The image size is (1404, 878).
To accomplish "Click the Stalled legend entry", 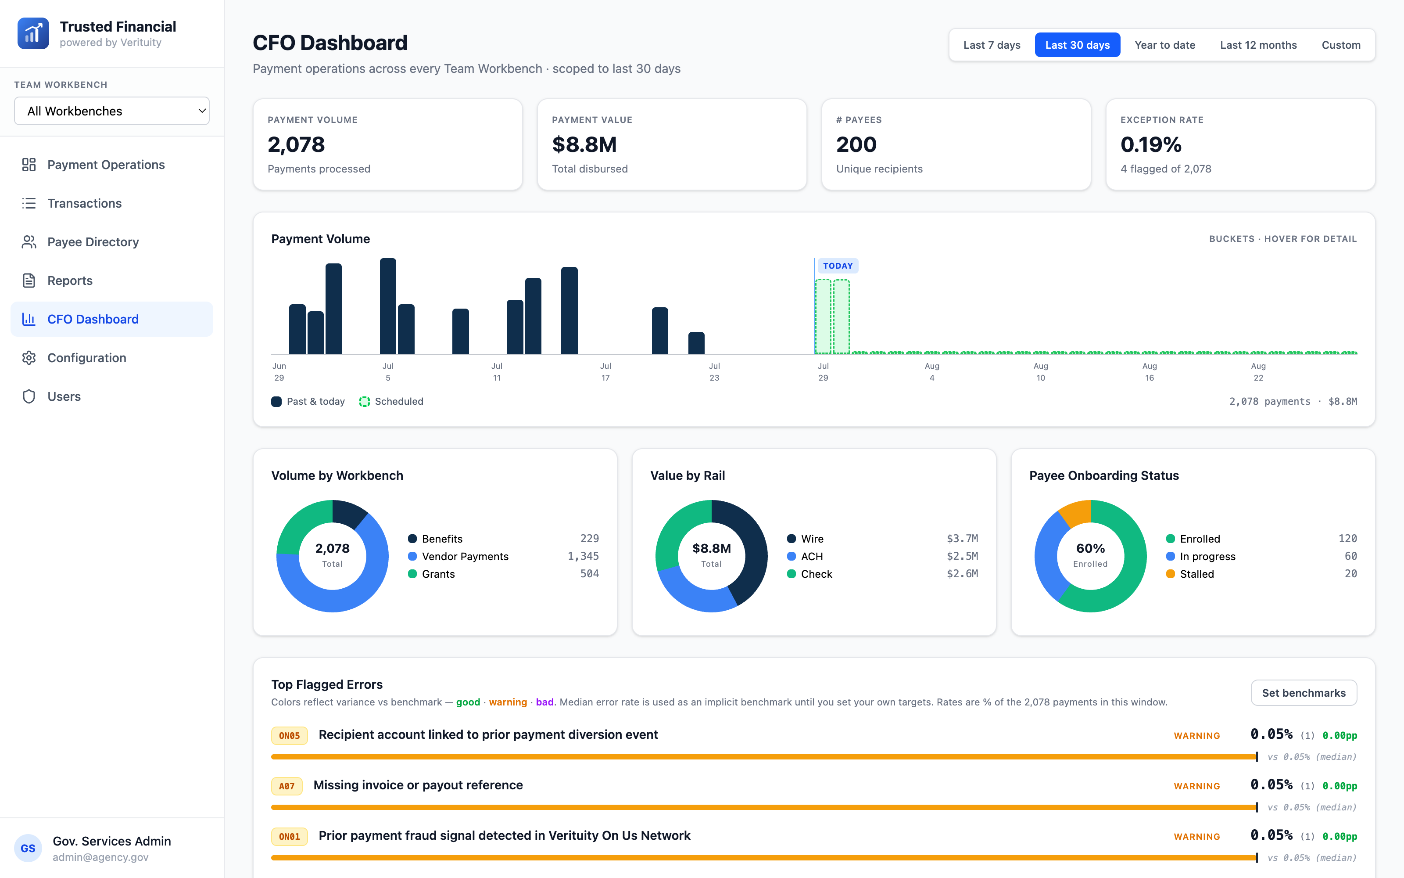I will pyautogui.click(x=1261, y=574).
